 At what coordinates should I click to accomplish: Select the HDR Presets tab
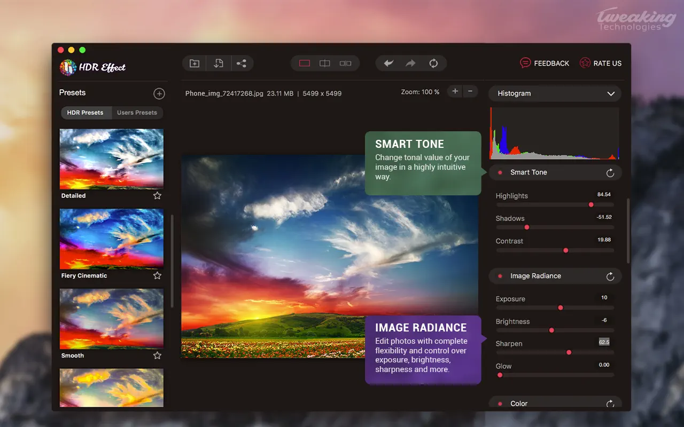(x=85, y=113)
